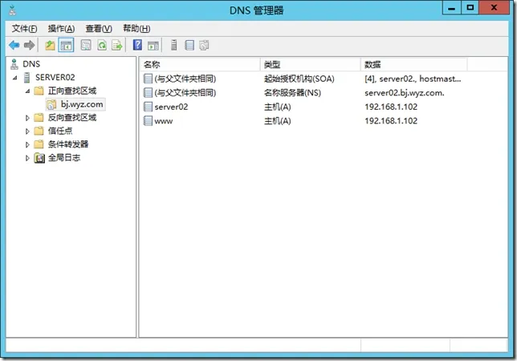Click the bj.wyz.com zone icon
Viewport: 517px width, 361px height.
tap(51, 104)
